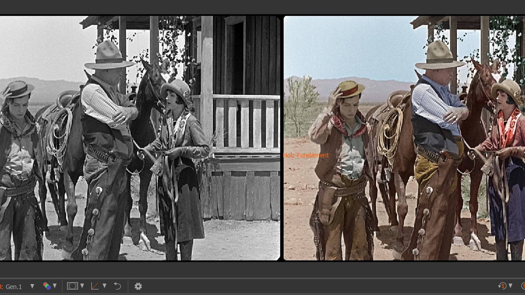The width and height of the screenshot is (525, 295).
Task: Click the RGB color channels icon
Action: 47,286
